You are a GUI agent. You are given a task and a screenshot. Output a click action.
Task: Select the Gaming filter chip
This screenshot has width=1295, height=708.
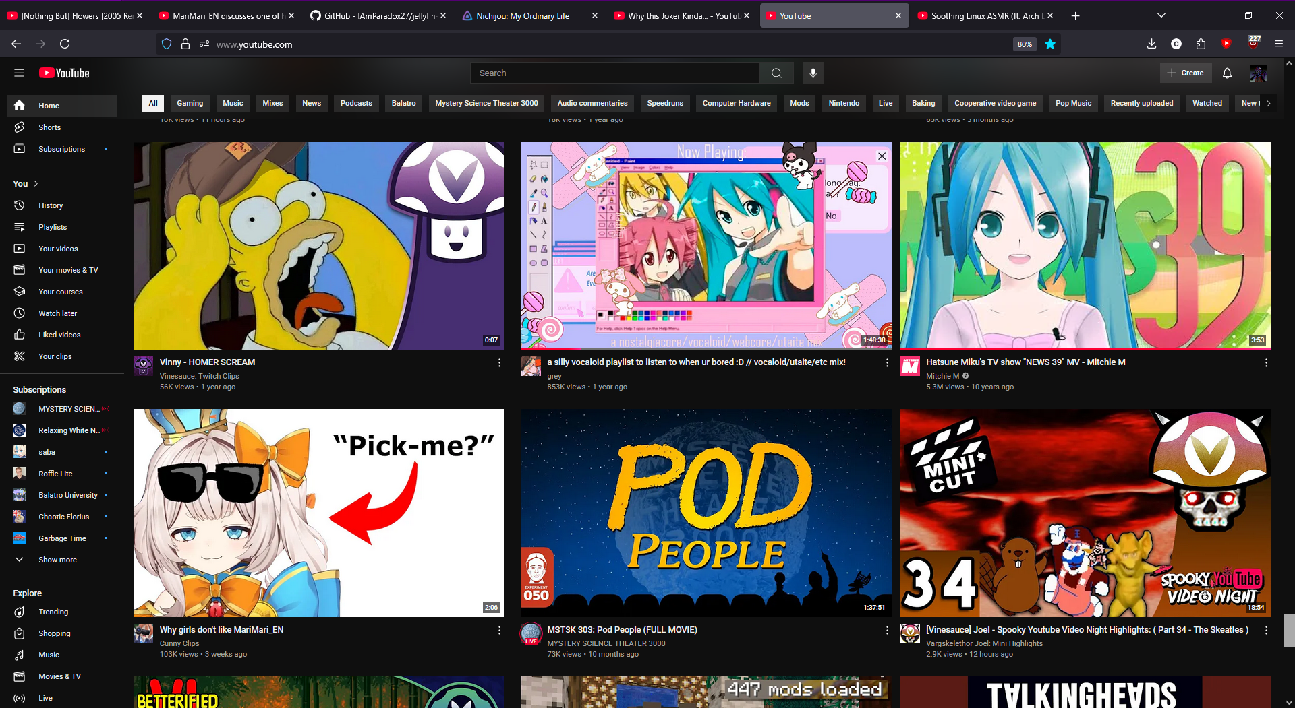[x=190, y=103]
